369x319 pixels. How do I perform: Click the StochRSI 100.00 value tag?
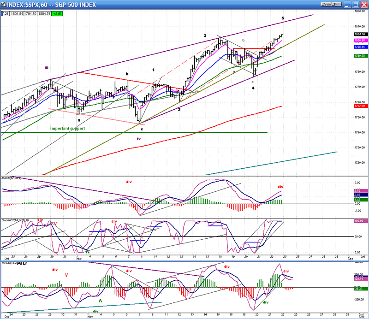361,221
